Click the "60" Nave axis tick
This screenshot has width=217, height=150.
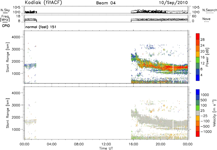point(194,16)
